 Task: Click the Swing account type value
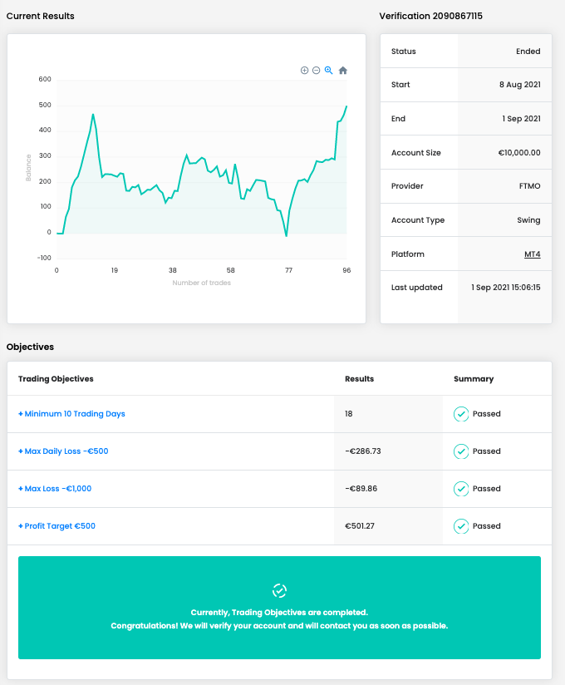528,220
